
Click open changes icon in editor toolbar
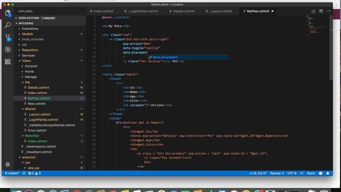pos(313,11)
